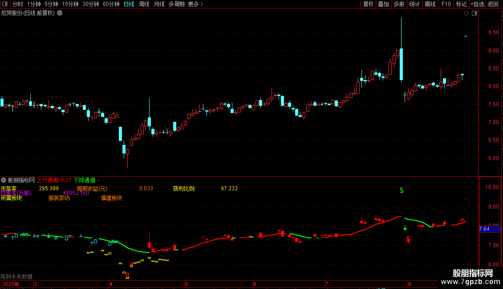Click the 叠加 overlay button
Screen dimensions: 503x289
[x=383, y=4]
